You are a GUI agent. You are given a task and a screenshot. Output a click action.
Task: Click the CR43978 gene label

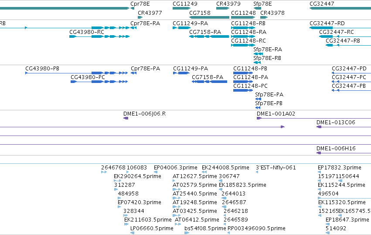click(272, 13)
